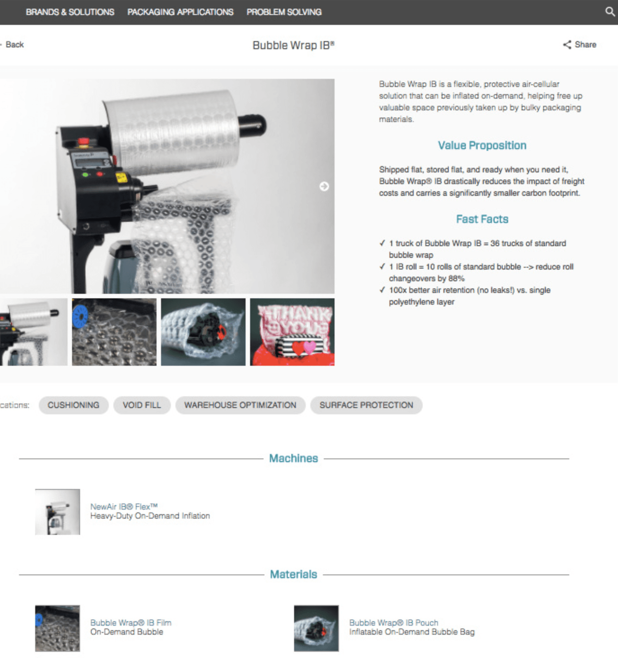View bubble film roll thumbnail with blue core

click(114, 332)
